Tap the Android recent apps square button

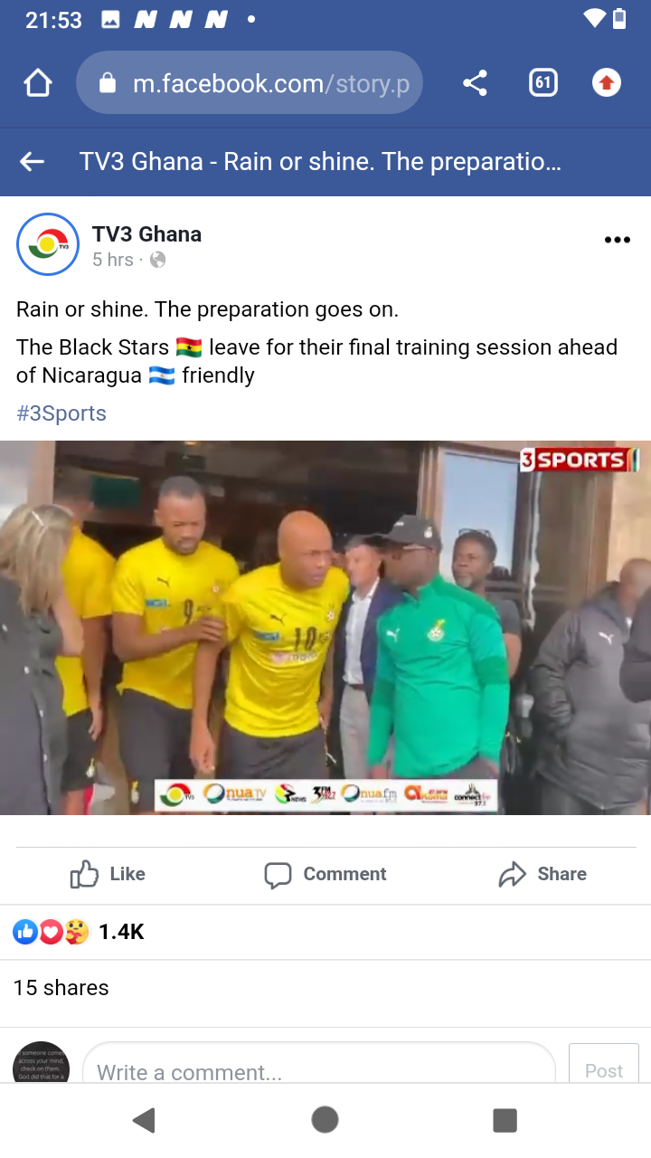click(505, 1120)
